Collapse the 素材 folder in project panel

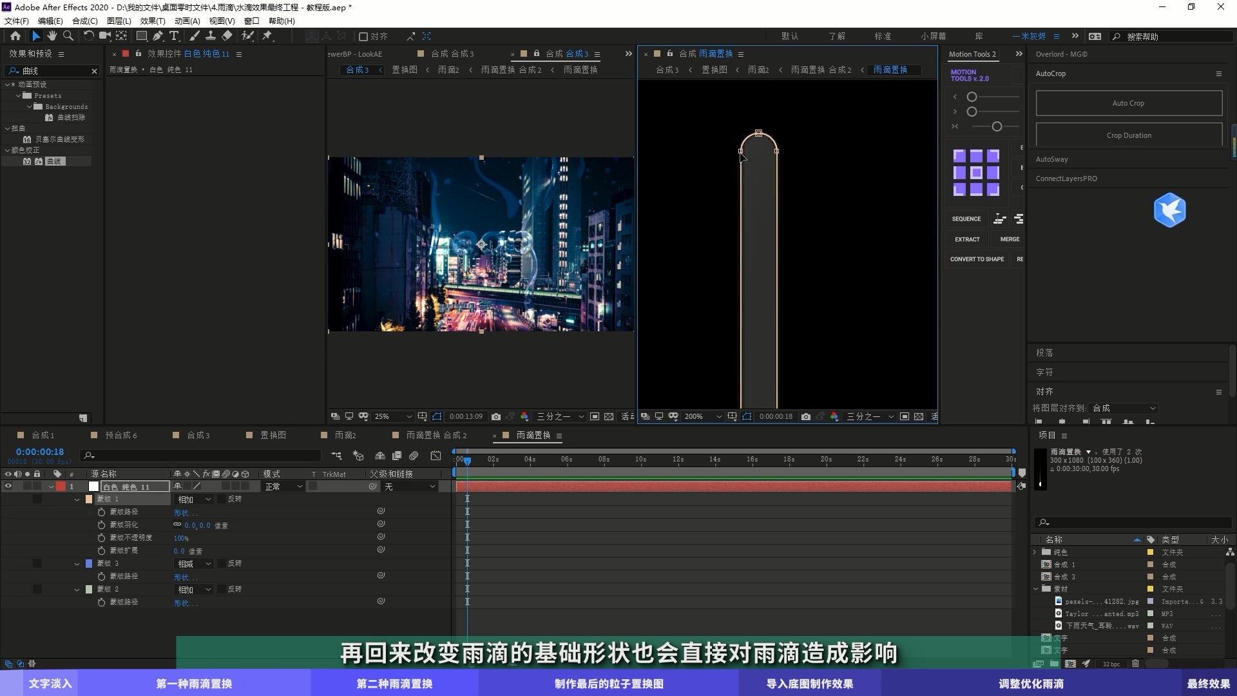tap(1035, 589)
